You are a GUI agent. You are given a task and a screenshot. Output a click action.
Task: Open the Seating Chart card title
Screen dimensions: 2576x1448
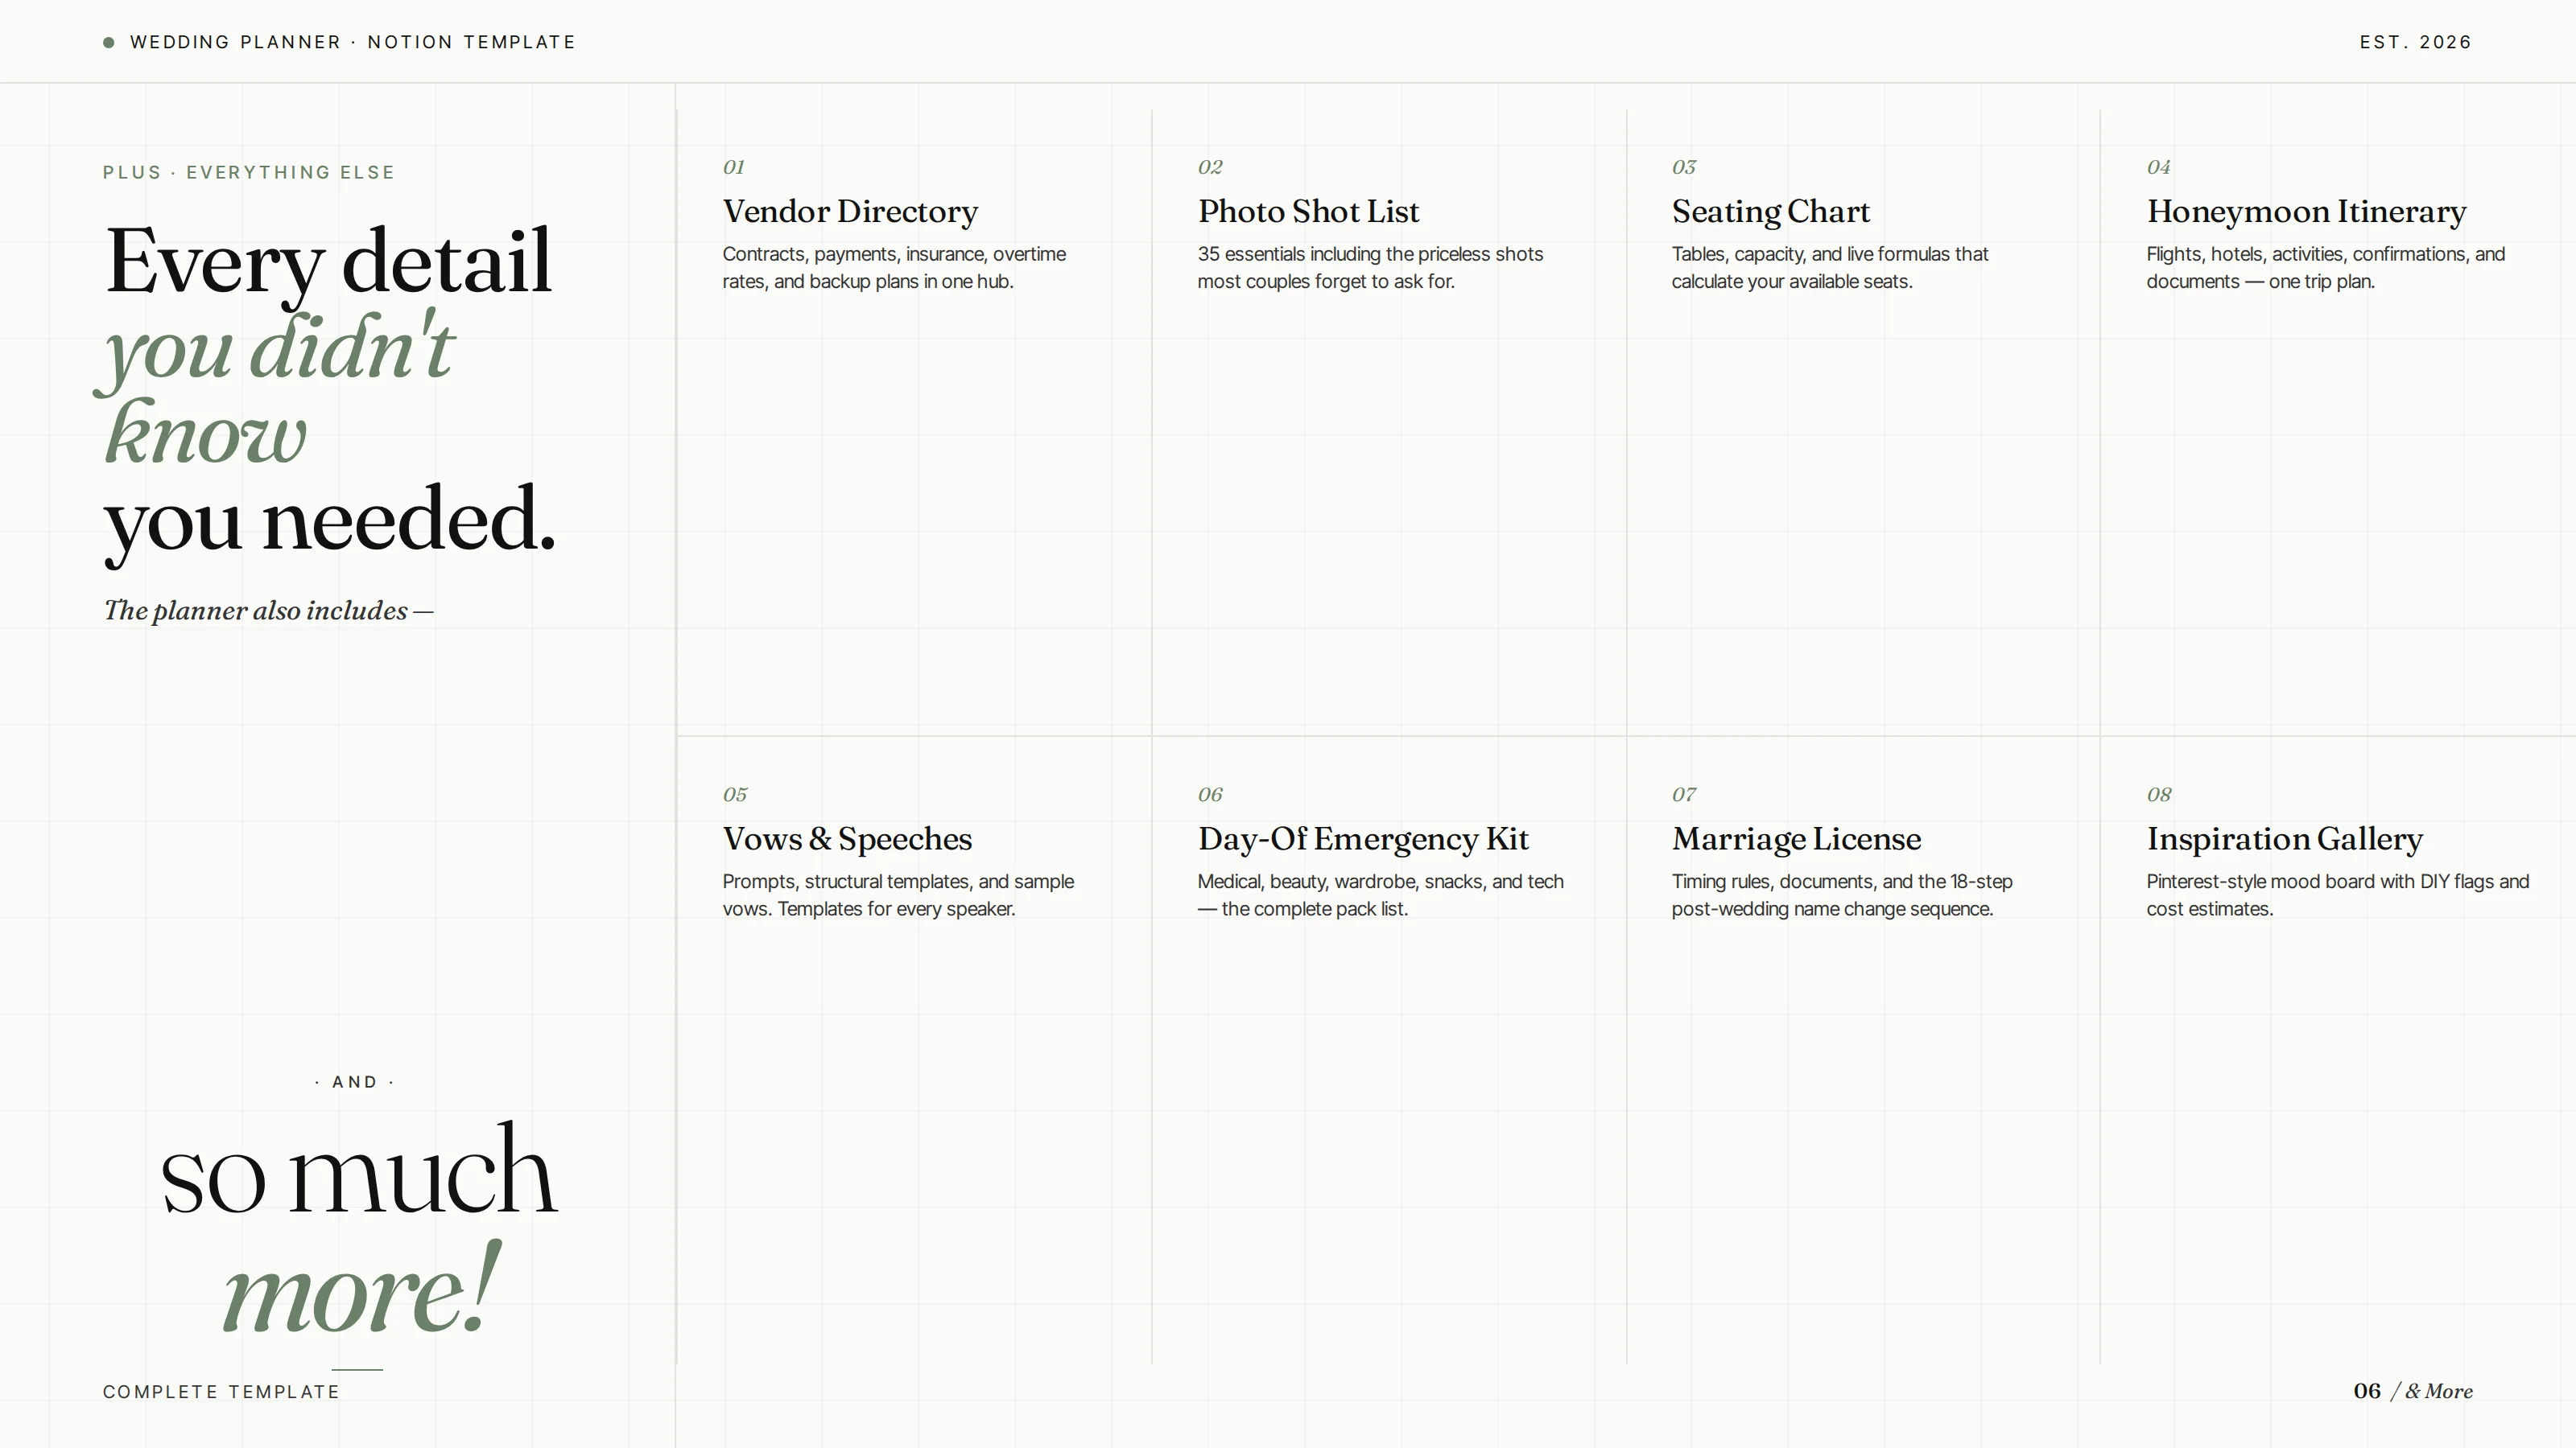tap(1771, 212)
